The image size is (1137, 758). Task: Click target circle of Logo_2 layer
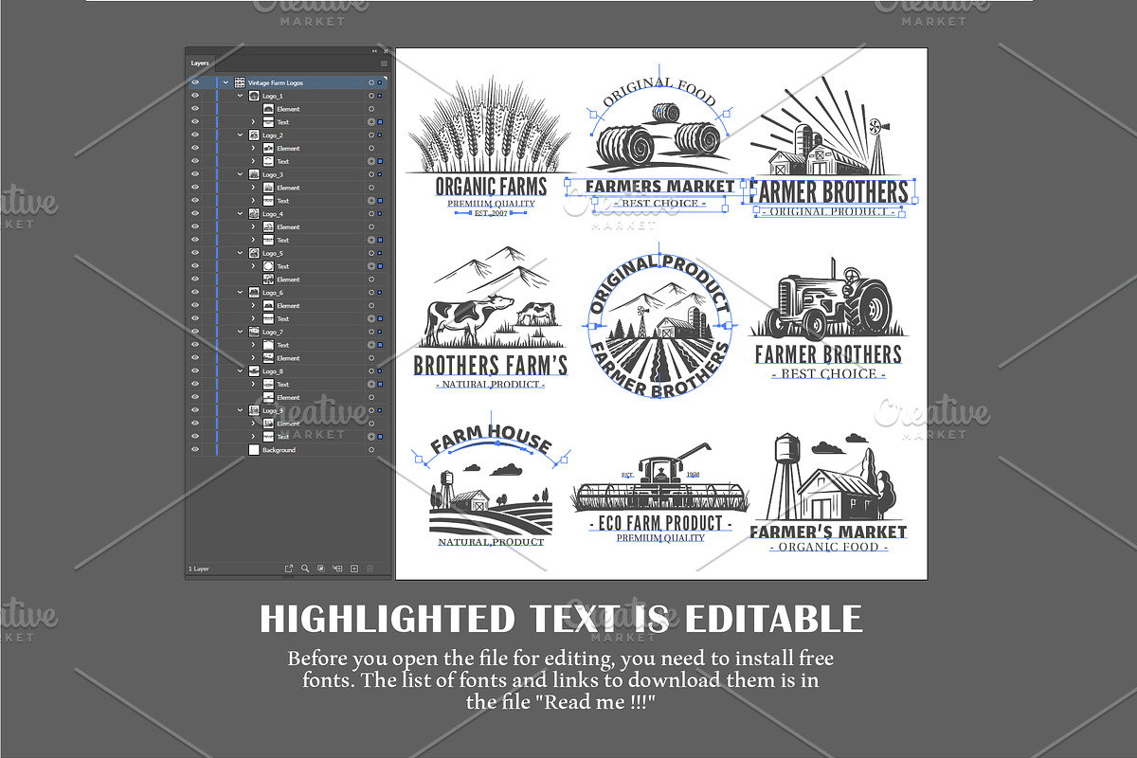click(x=371, y=135)
